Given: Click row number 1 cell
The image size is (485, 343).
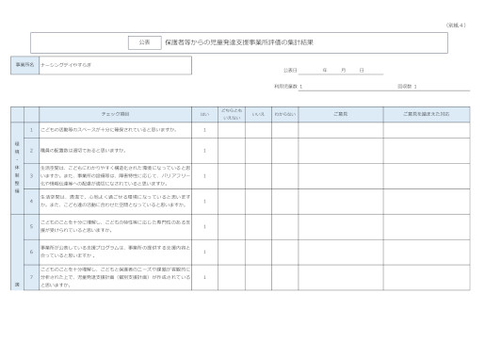Looking at the screenshot, I should pyautogui.click(x=31, y=130).
